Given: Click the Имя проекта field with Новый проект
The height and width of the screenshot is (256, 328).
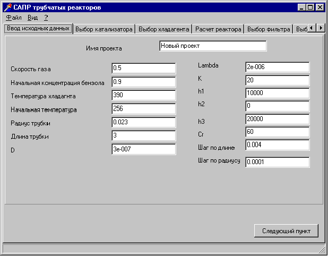Looking at the screenshot, I should click(x=213, y=46).
